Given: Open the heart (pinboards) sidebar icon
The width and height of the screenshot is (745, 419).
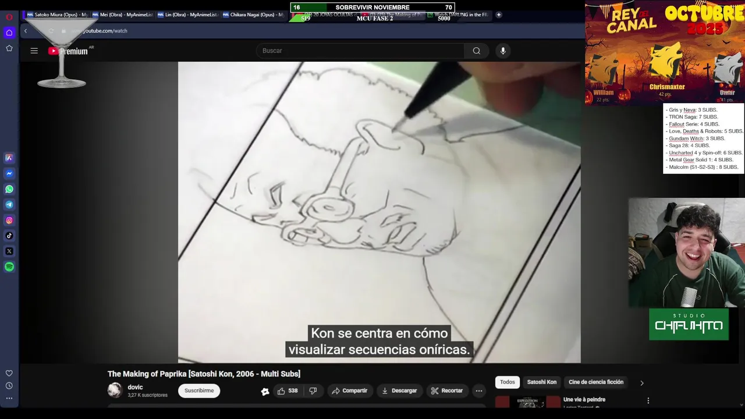Looking at the screenshot, I should [x=9, y=374].
